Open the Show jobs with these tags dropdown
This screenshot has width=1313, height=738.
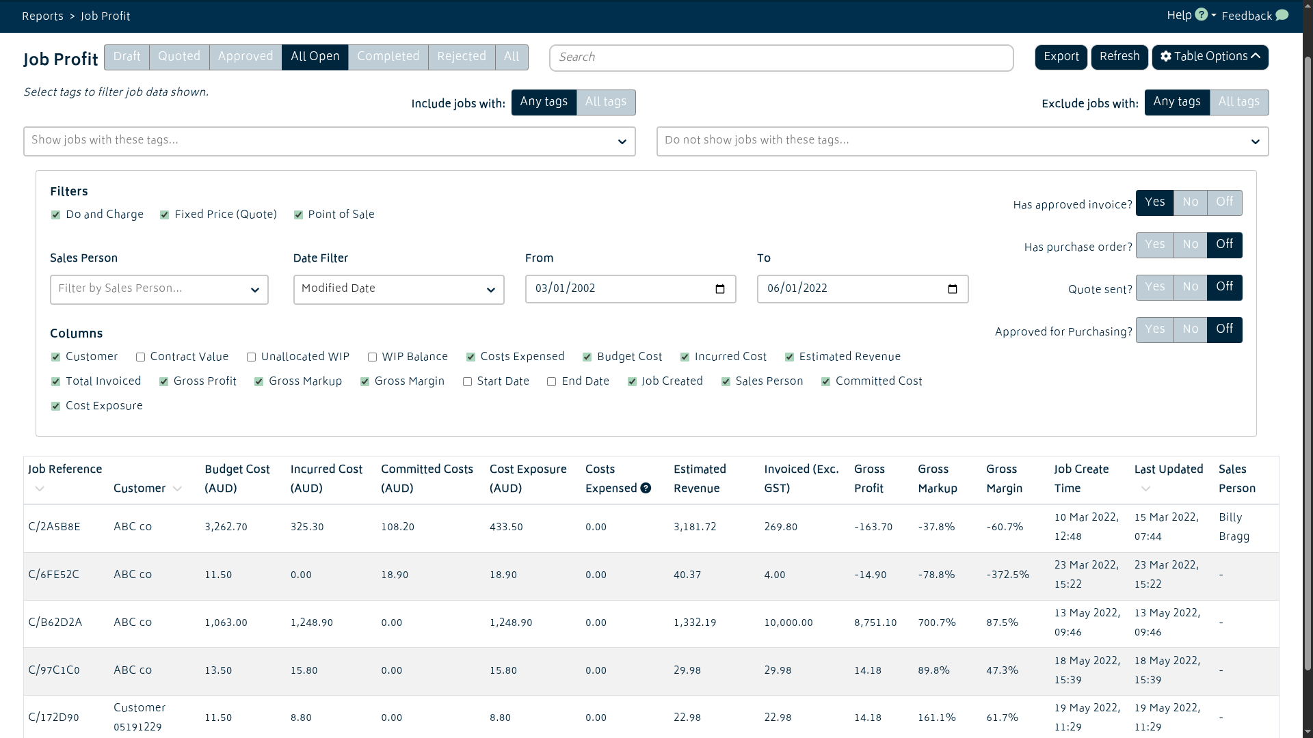[329, 141]
